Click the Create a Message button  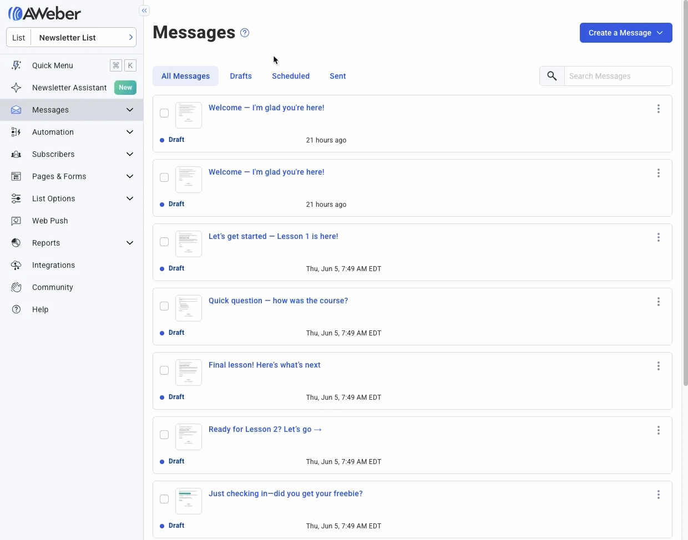(x=620, y=33)
